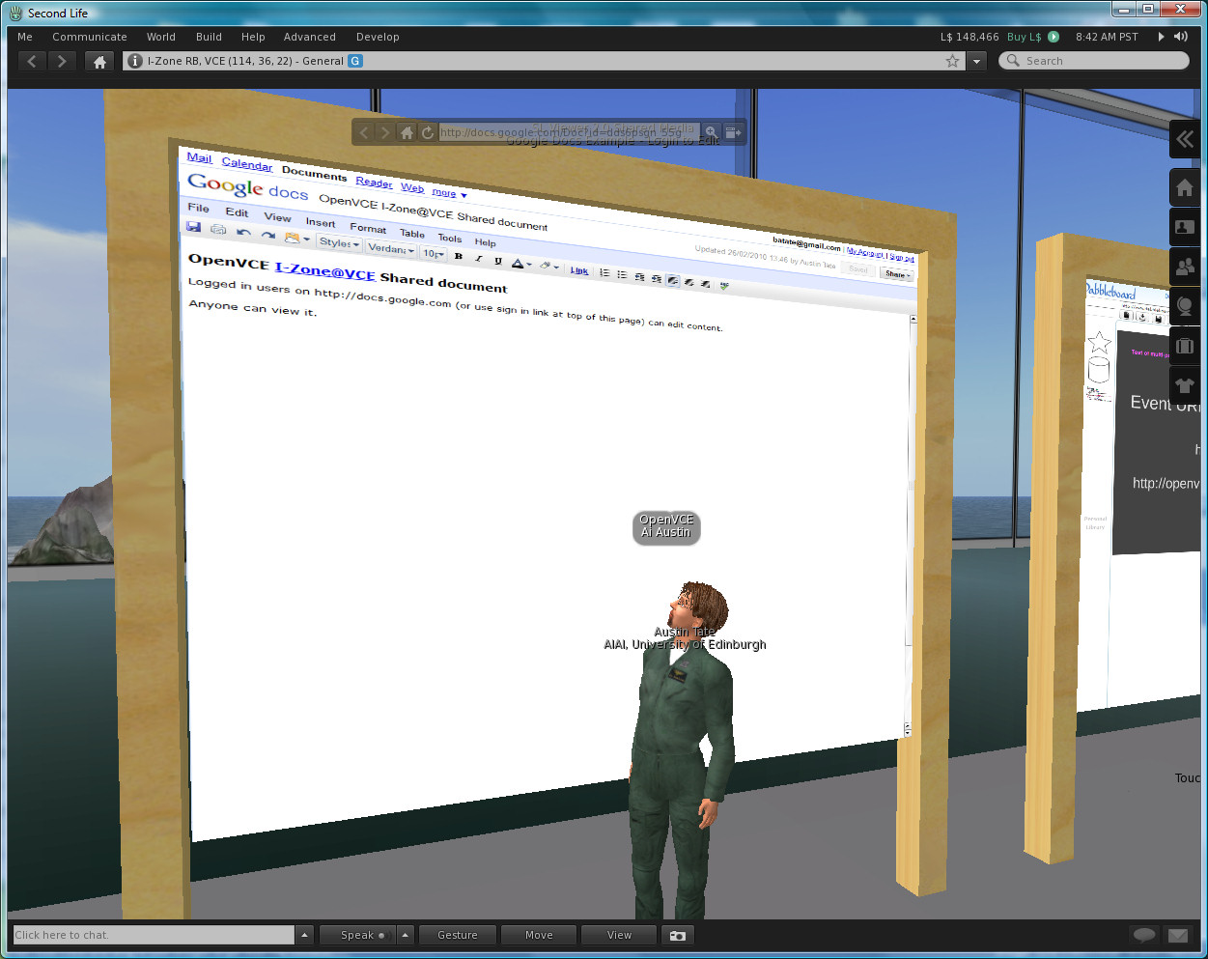This screenshot has width=1208, height=959.
Task: Take a snapshot with the camera icon
Action: pyautogui.click(x=678, y=935)
